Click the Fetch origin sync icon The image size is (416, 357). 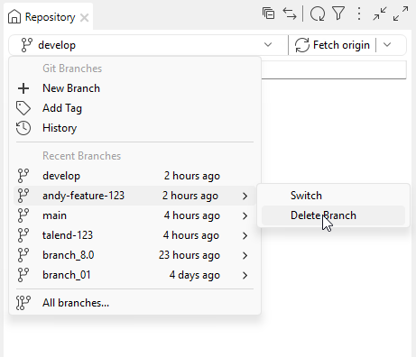point(302,45)
